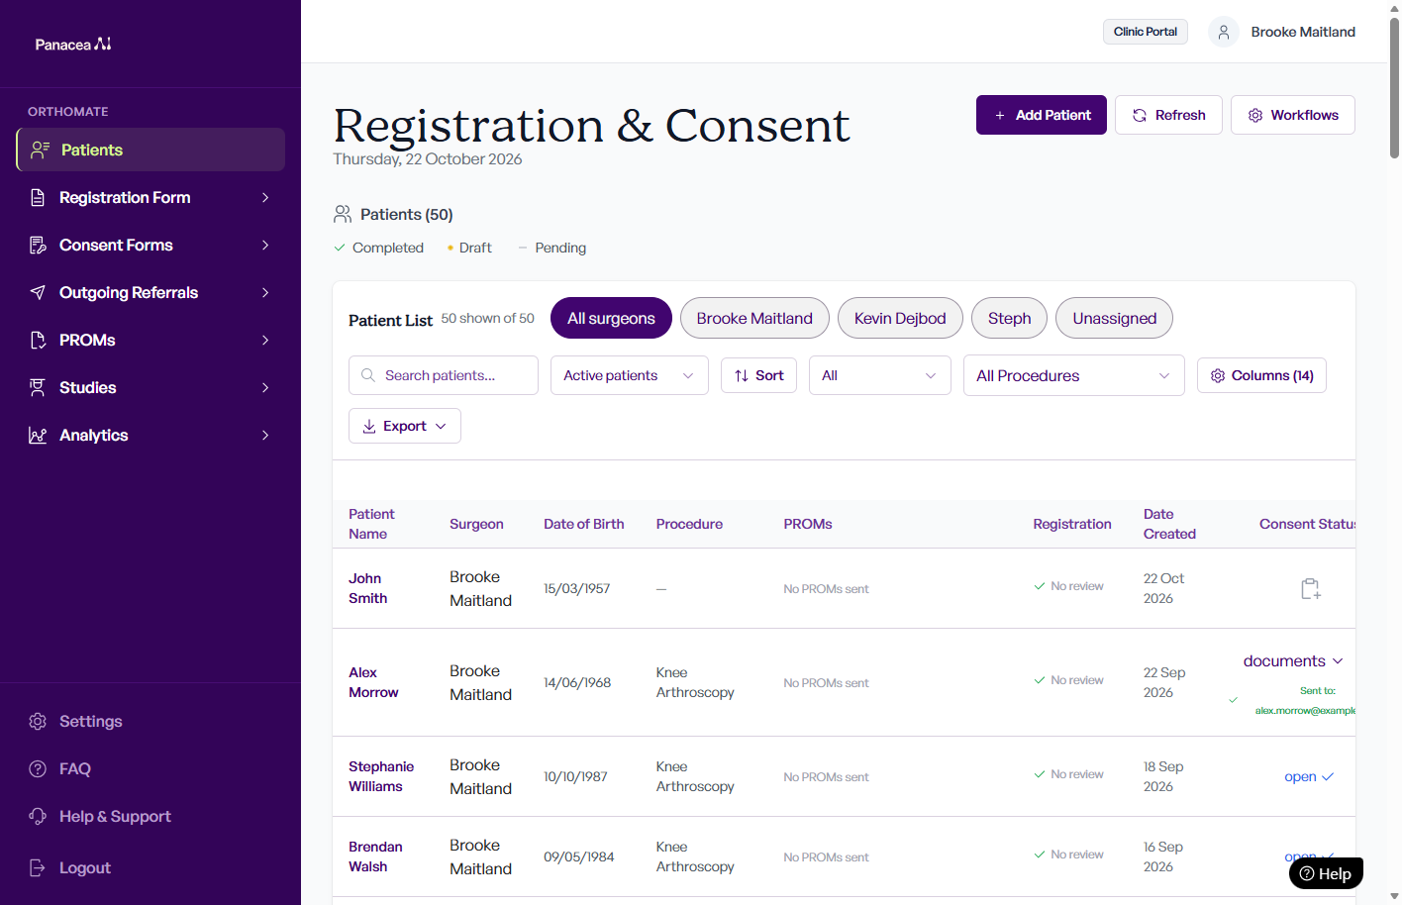1402x905 pixels.
Task: Click the PROMs file icon
Action: [x=38, y=340]
